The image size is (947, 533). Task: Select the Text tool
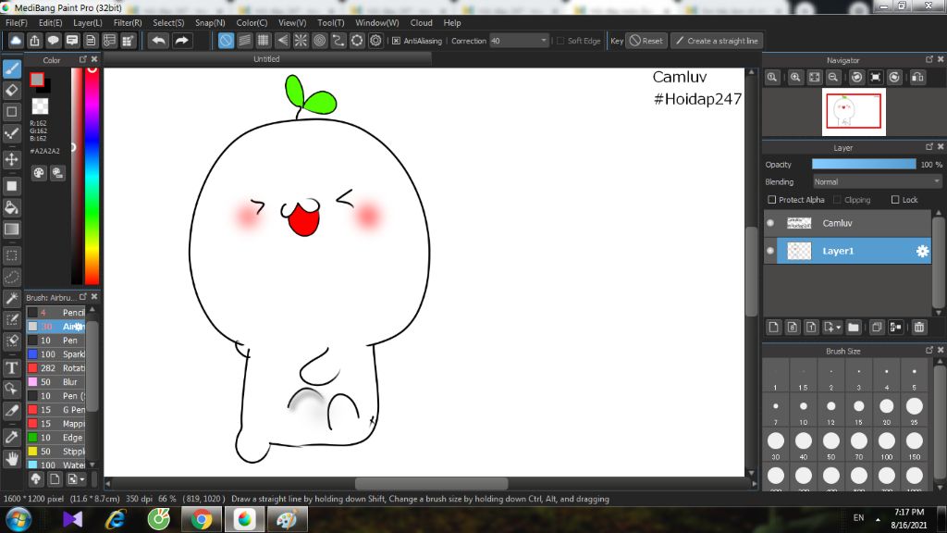click(11, 367)
